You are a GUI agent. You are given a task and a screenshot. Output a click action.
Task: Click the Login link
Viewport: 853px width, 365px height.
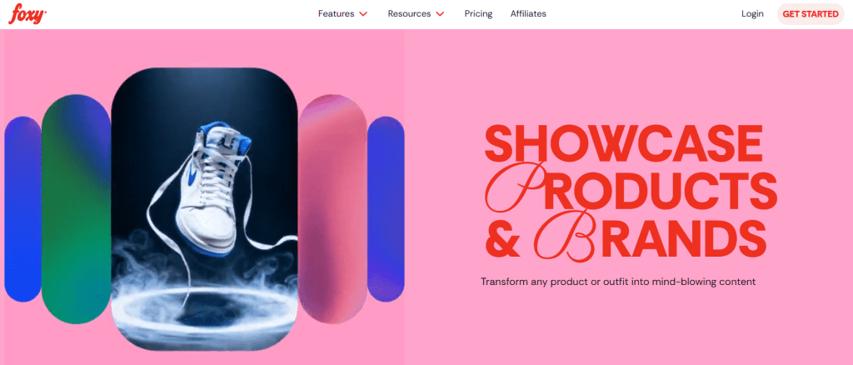[x=752, y=13]
